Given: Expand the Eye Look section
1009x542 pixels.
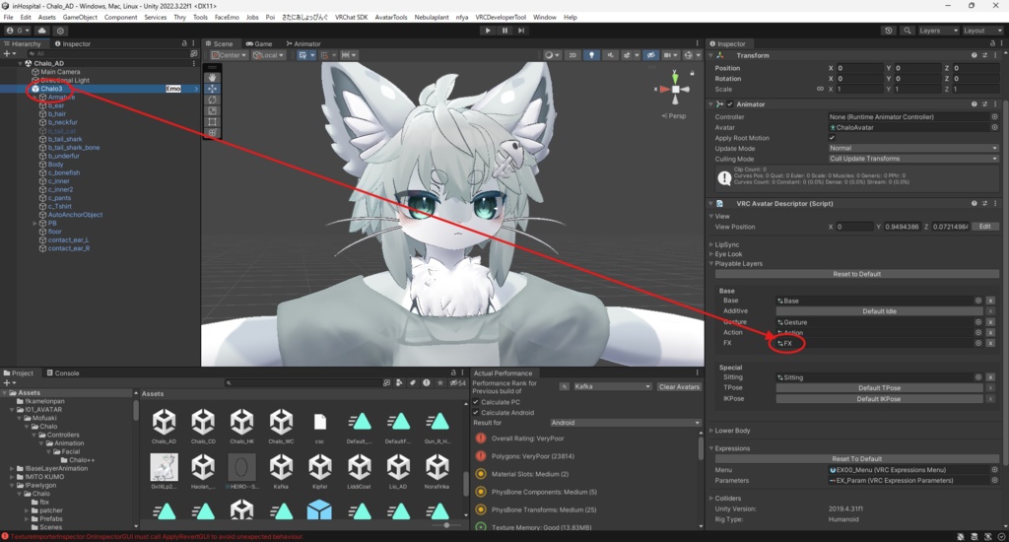Looking at the screenshot, I should pyautogui.click(x=711, y=254).
